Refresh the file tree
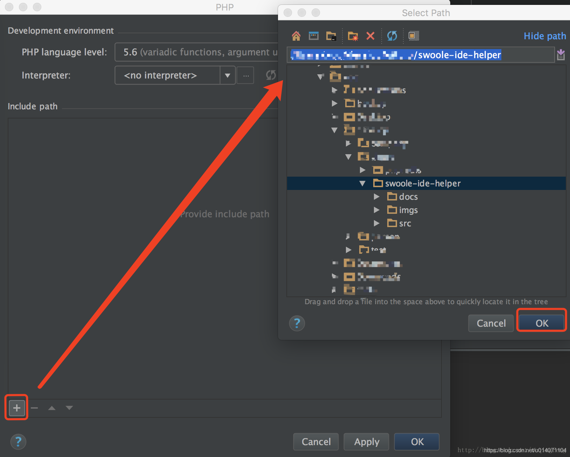The height and width of the screenshot is (457, 570). pyautogui.click(x=392, y=36)
